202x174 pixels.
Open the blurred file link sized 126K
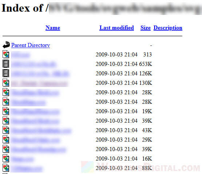[40, 74]
